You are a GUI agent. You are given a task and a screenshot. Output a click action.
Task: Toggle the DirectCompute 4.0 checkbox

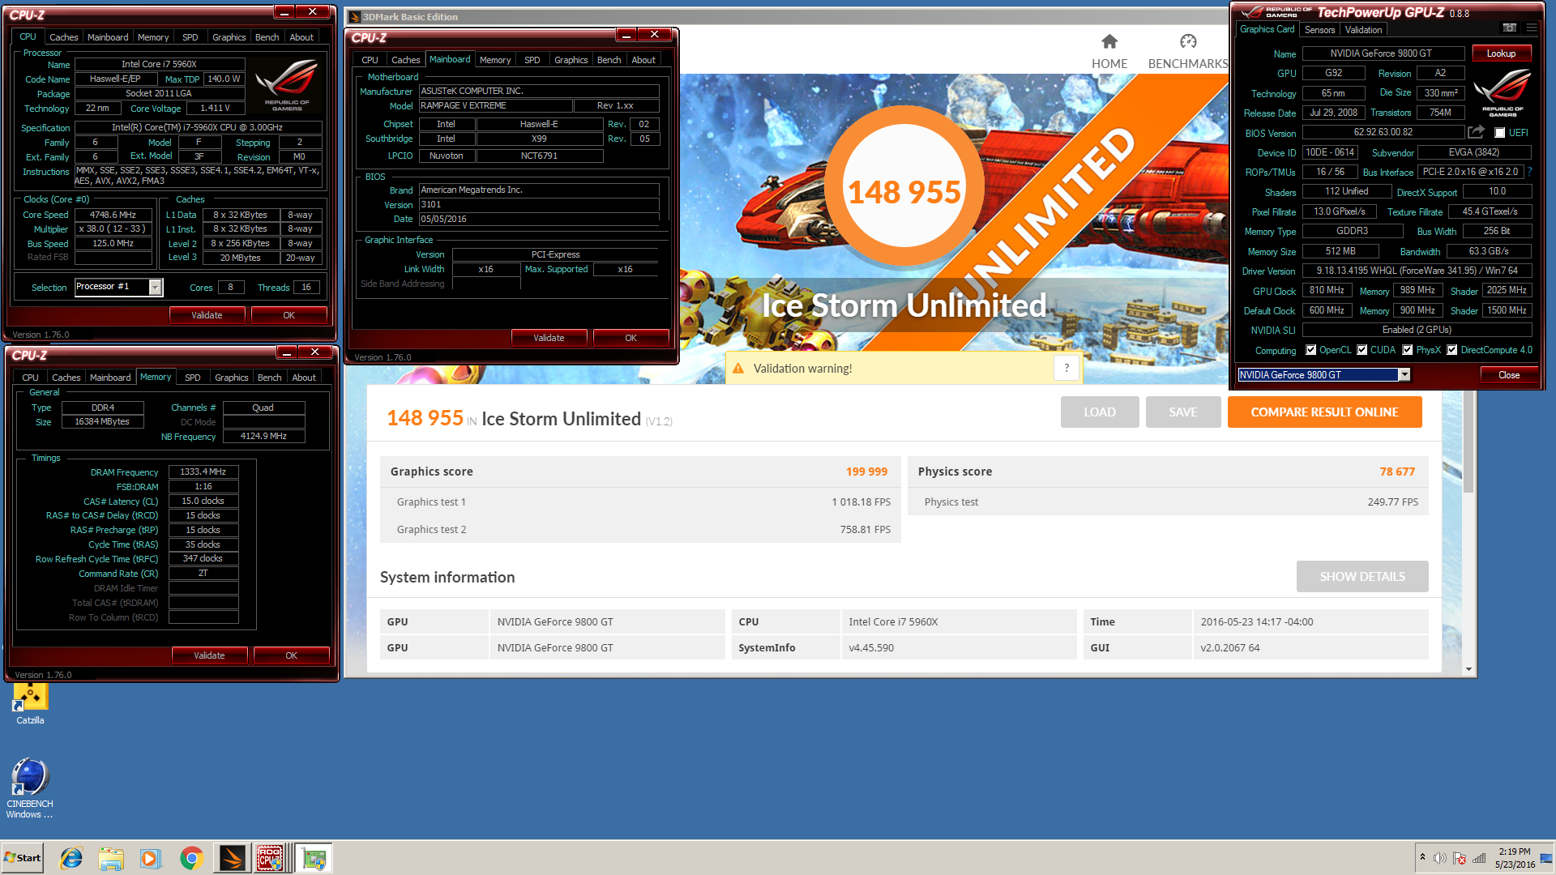tap(1452, 350)
